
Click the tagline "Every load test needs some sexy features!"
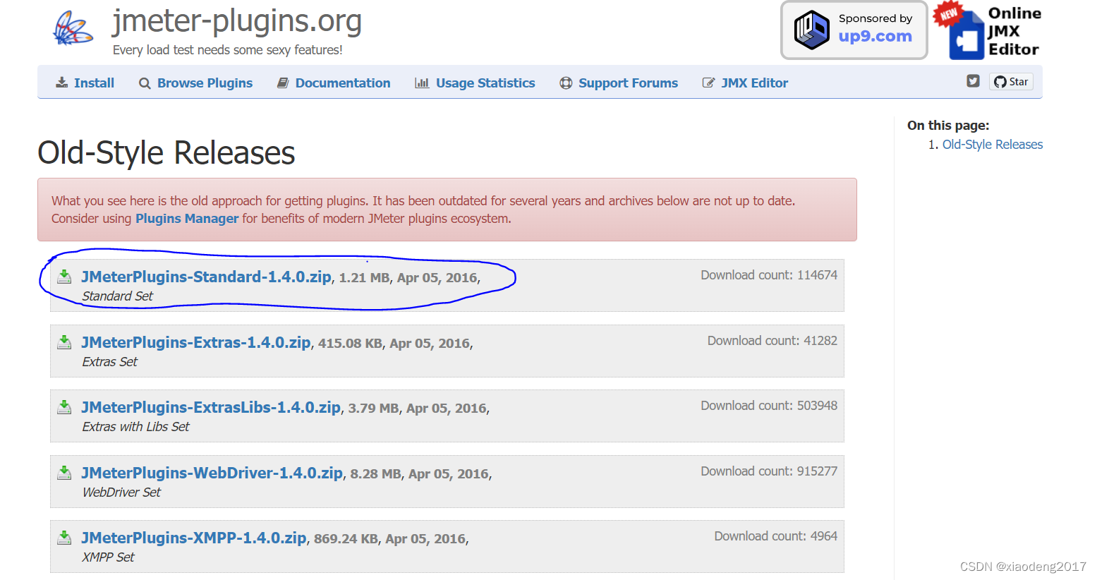point(228,50)
